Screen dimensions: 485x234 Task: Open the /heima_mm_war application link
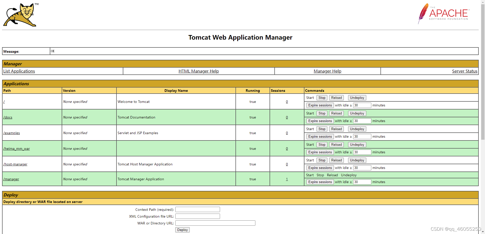tap(17, 149)
